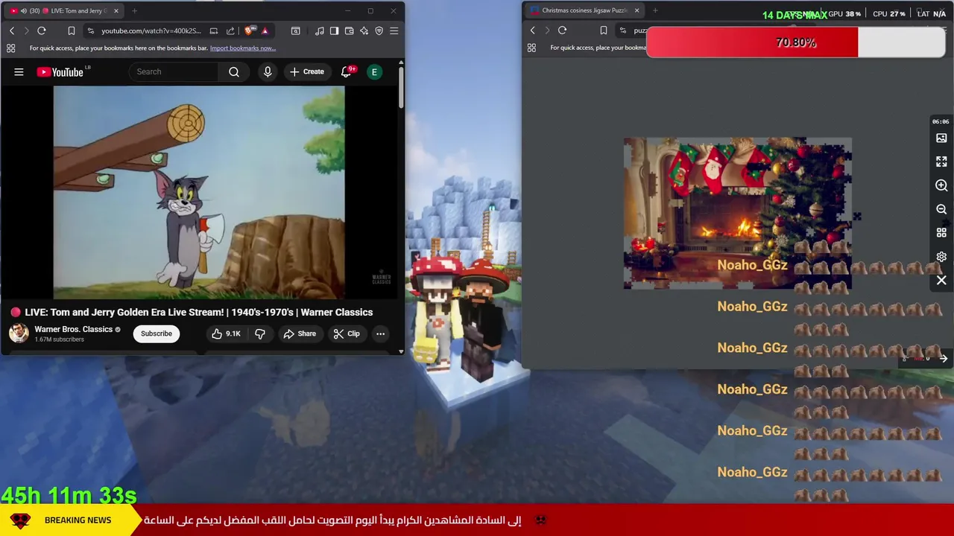
Task: Open the music note playlist icon
Action: (320, 31)
